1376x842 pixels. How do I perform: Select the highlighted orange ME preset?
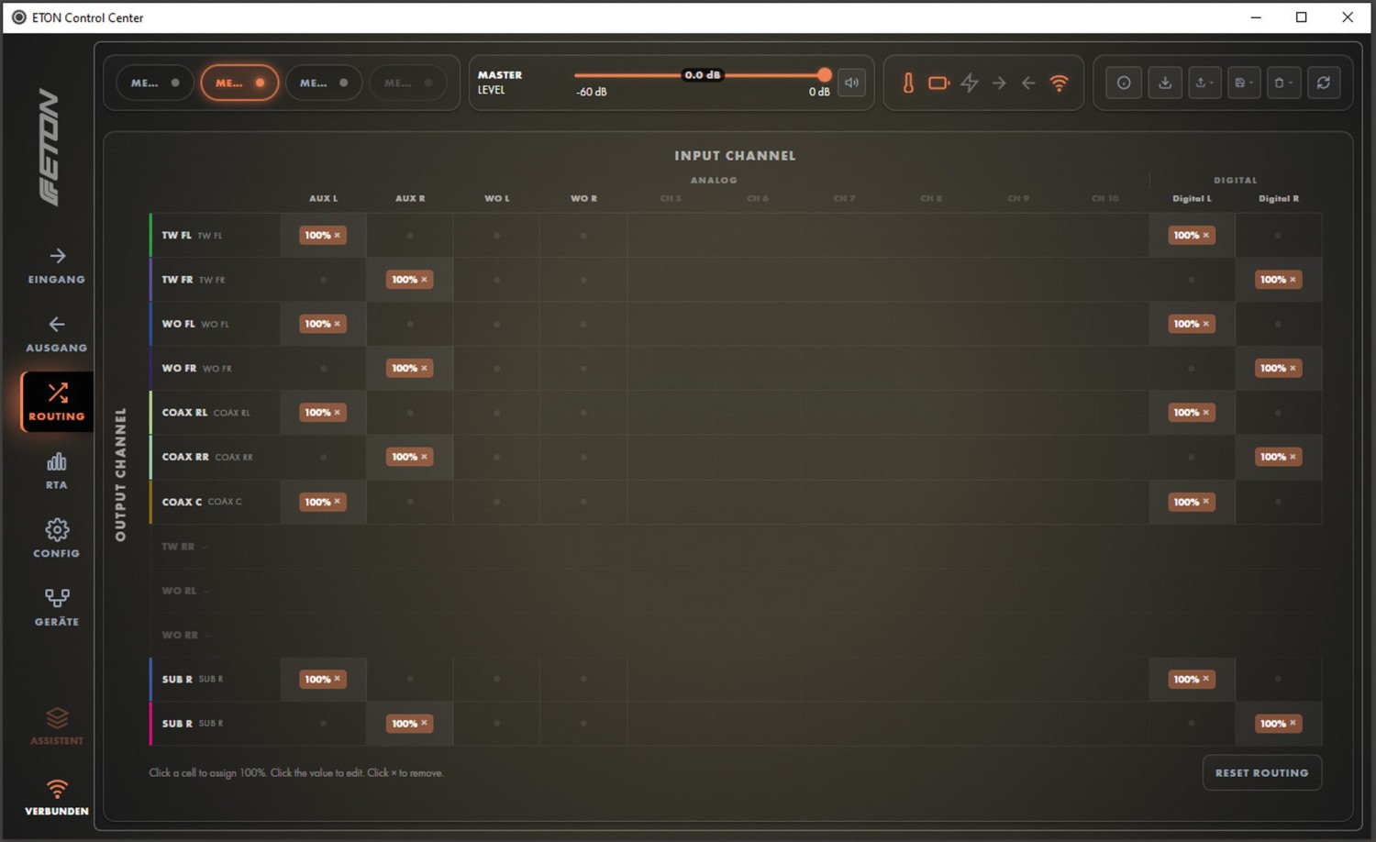click(239, 83)
